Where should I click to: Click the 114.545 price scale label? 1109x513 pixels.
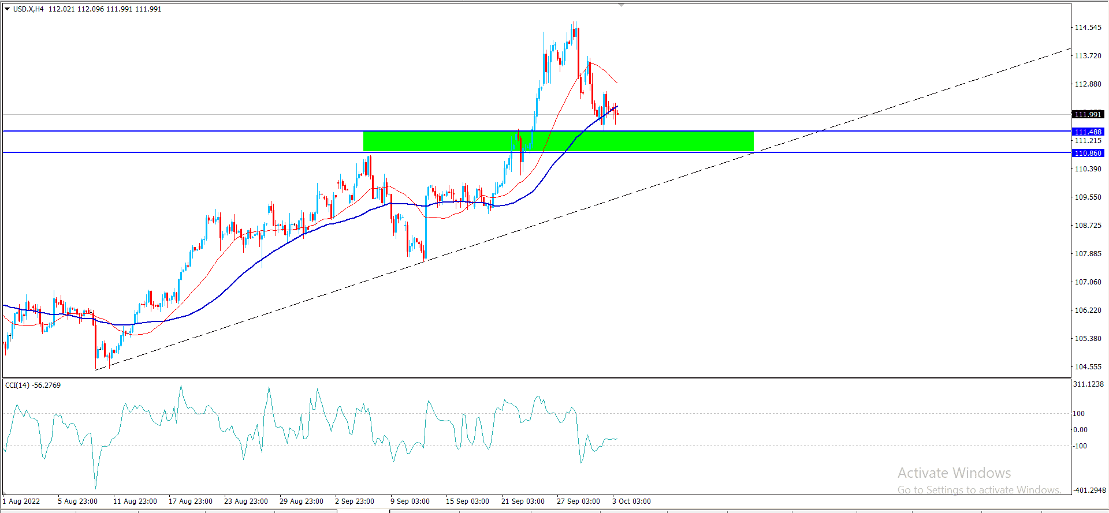(1088, 28)
